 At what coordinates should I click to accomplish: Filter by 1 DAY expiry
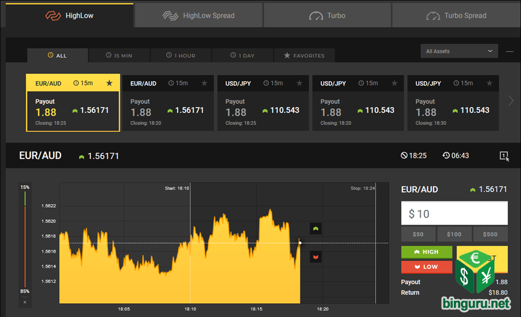pyautogui.click(x=242, y=56)
